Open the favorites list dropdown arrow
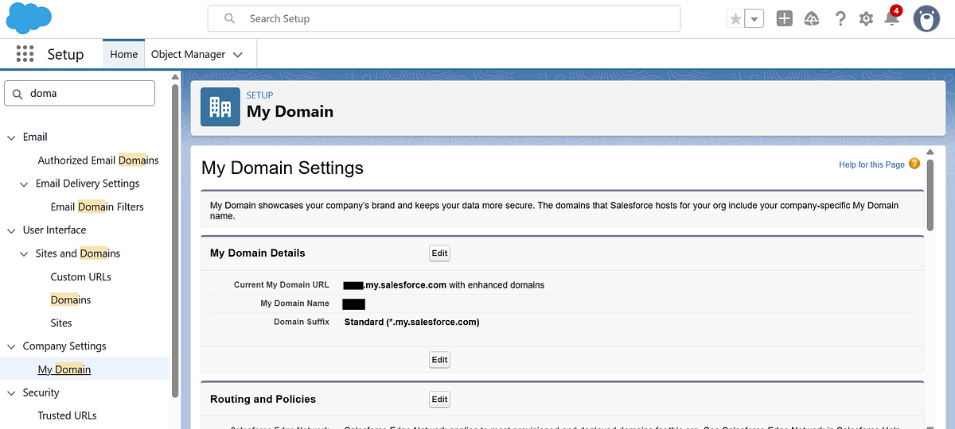This screenshot has width=955, height=429. point(754,18)
